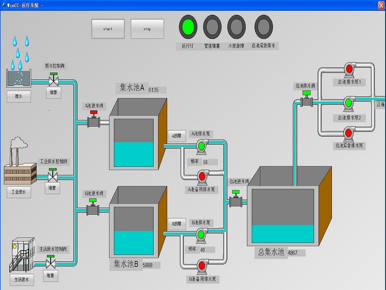Click the 总池紧急排水泵 label
The image size is (386, 290).
[349, 146]
